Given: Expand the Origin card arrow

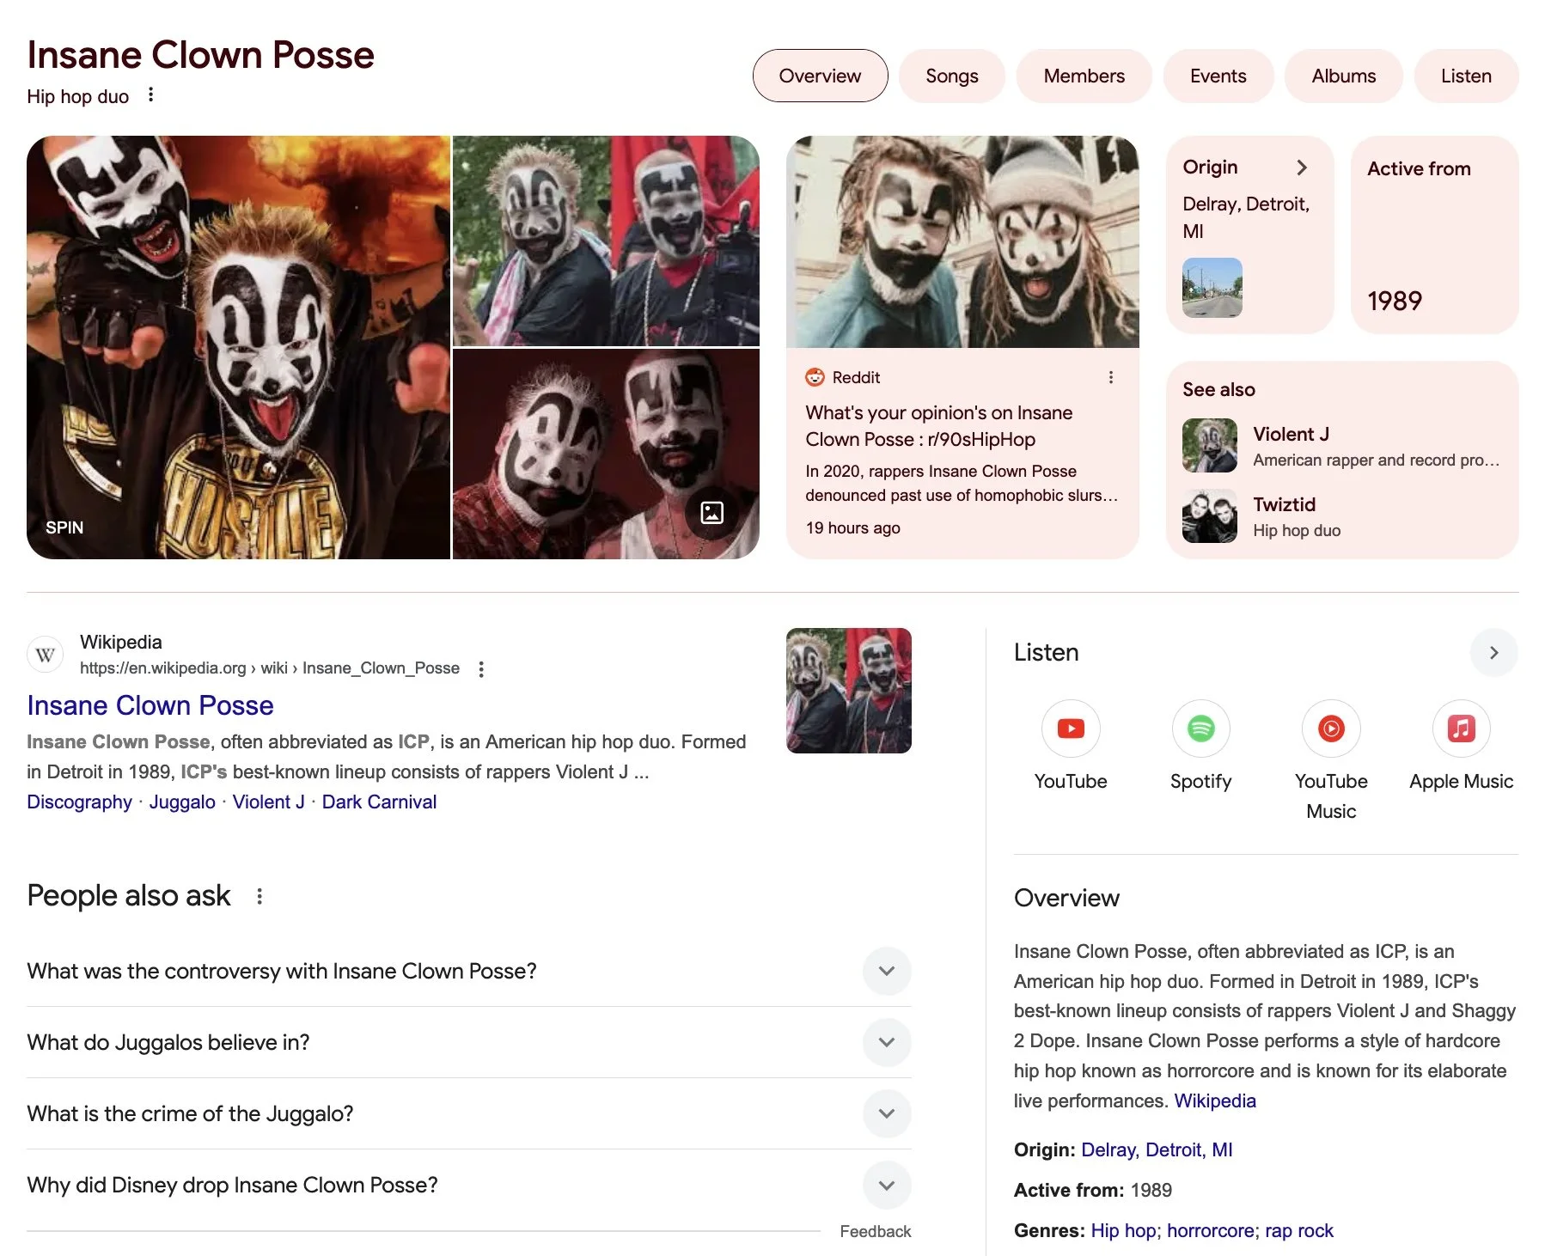Looking at the screenshot, I should pos(1302,168).
